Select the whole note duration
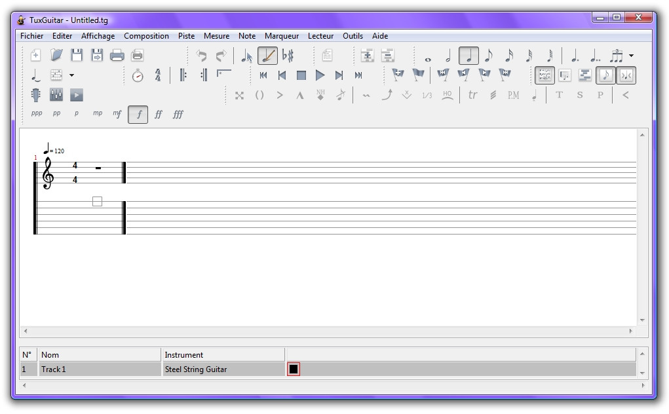The image size is (669, 414). [427, 57]
